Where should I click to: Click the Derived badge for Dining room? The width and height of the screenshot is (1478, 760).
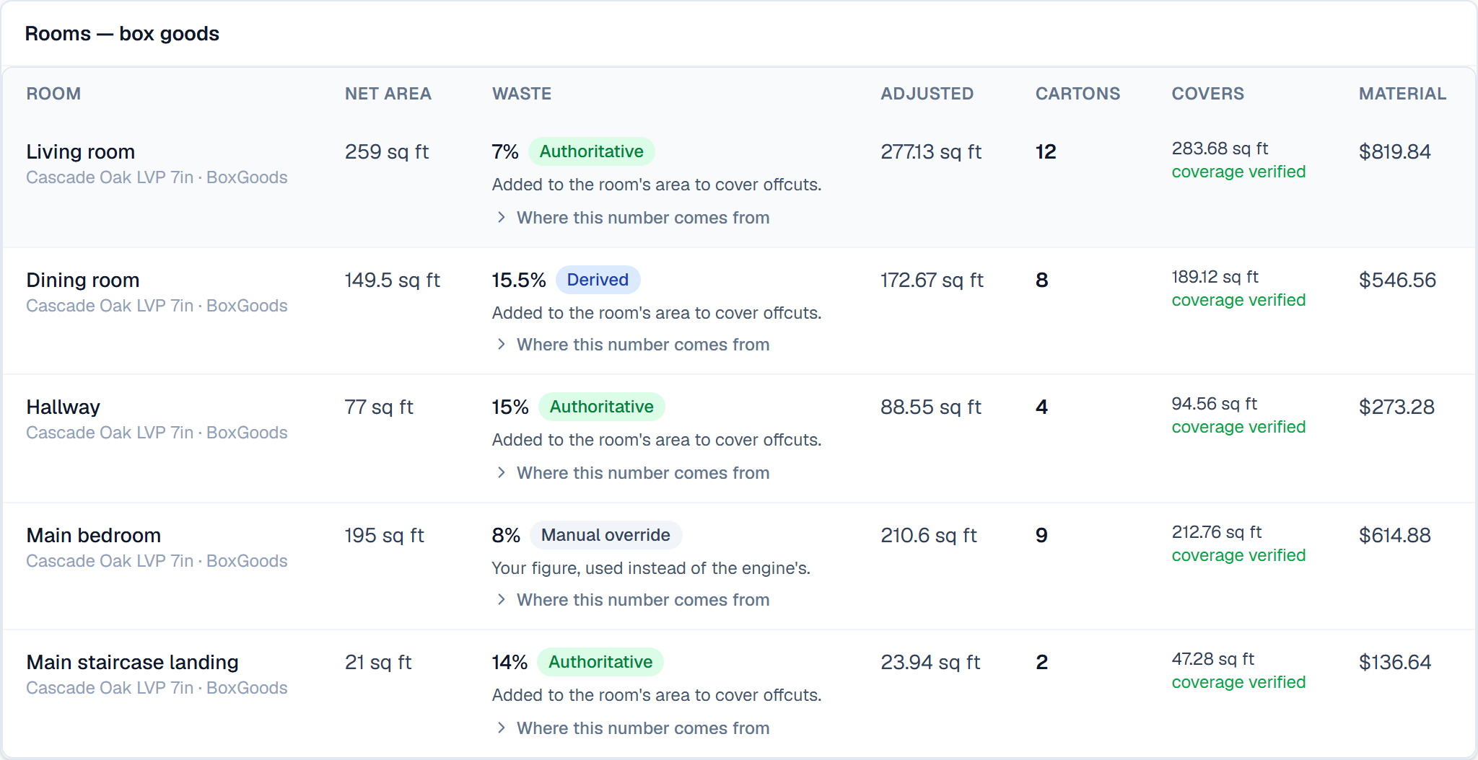pos(598,280)
